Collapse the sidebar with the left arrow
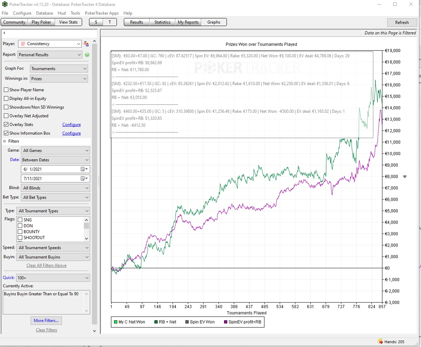Image resolution: width=421 pixels, height=347 pixels. (x=4, y=33)
